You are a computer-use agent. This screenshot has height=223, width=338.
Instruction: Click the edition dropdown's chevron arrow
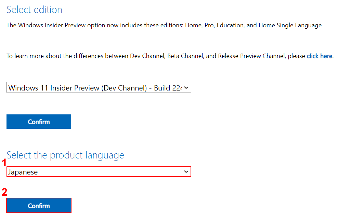(186, 88)
